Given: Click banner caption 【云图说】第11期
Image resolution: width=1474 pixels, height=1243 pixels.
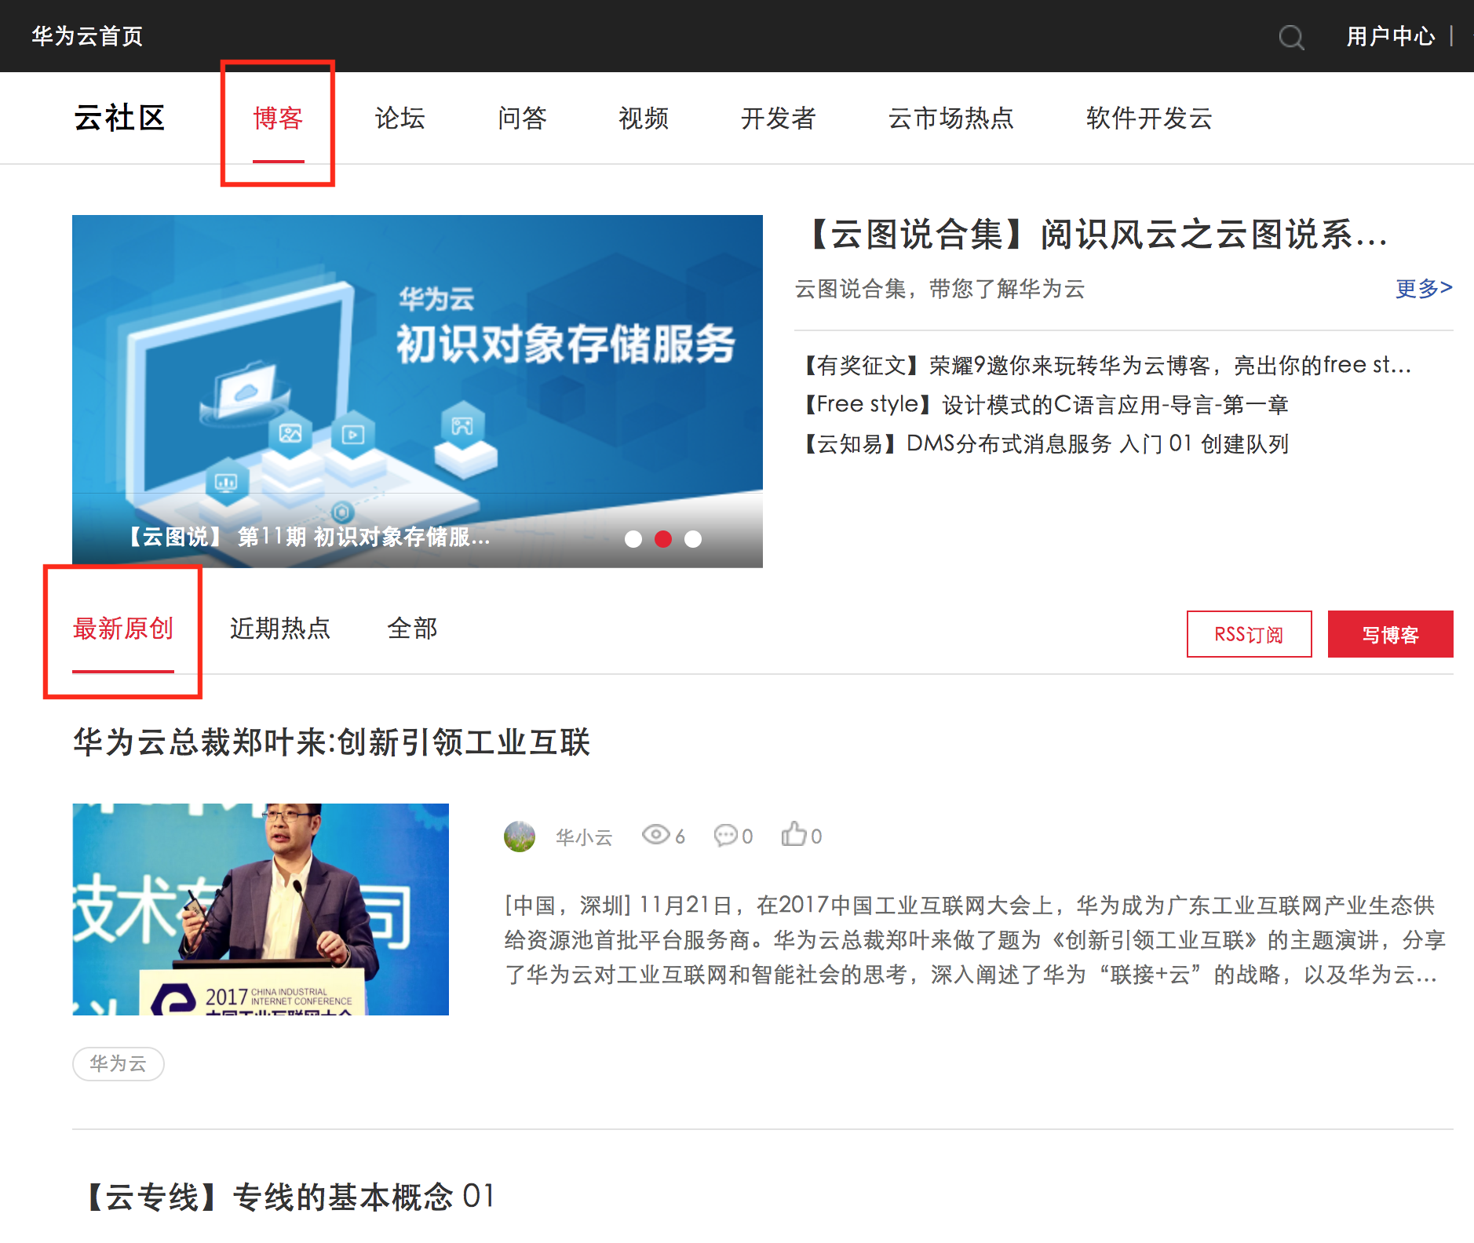Looking at the screenshot, I should tap(308, 538).
